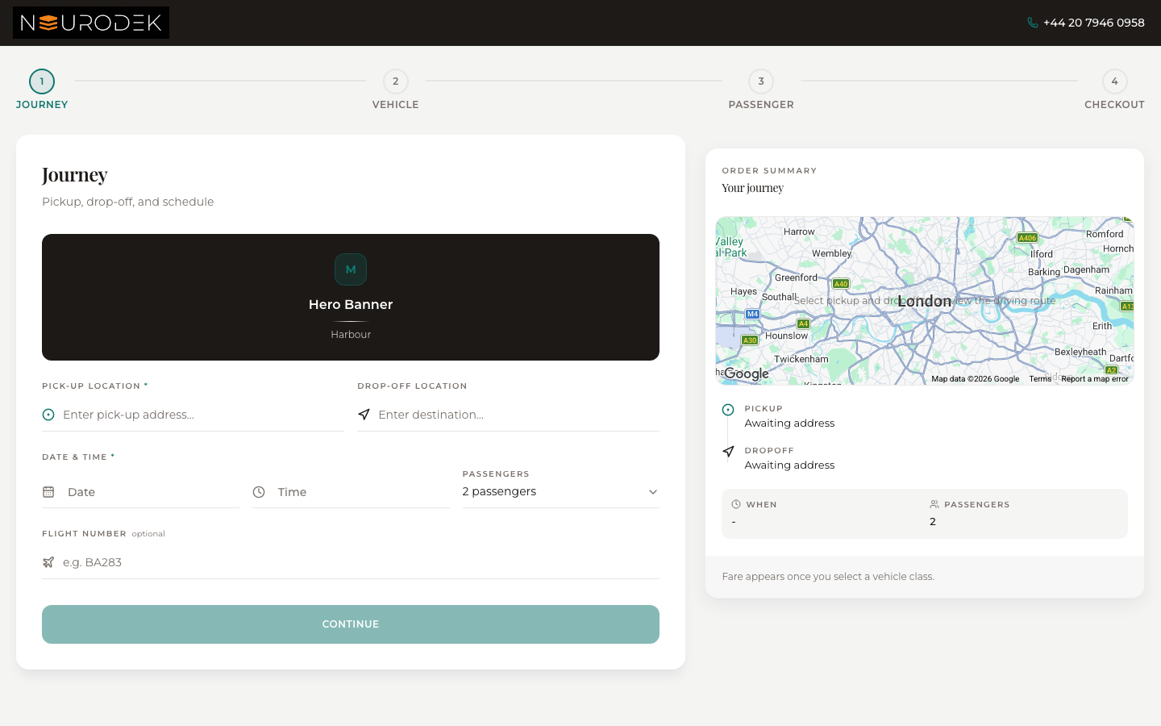The height and width of the screenshot is (726, 1161).
Task: Click the M4 road marker on map
Action: (x=752, y=314)
